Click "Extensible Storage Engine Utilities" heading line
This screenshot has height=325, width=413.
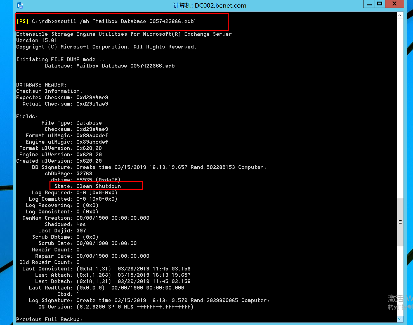(x=124, y=34)
